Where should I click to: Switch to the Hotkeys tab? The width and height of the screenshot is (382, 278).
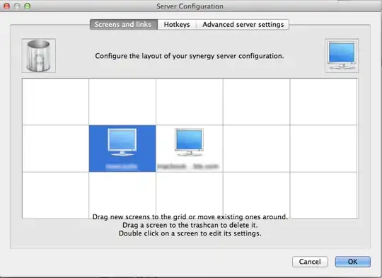click(177, 24)
